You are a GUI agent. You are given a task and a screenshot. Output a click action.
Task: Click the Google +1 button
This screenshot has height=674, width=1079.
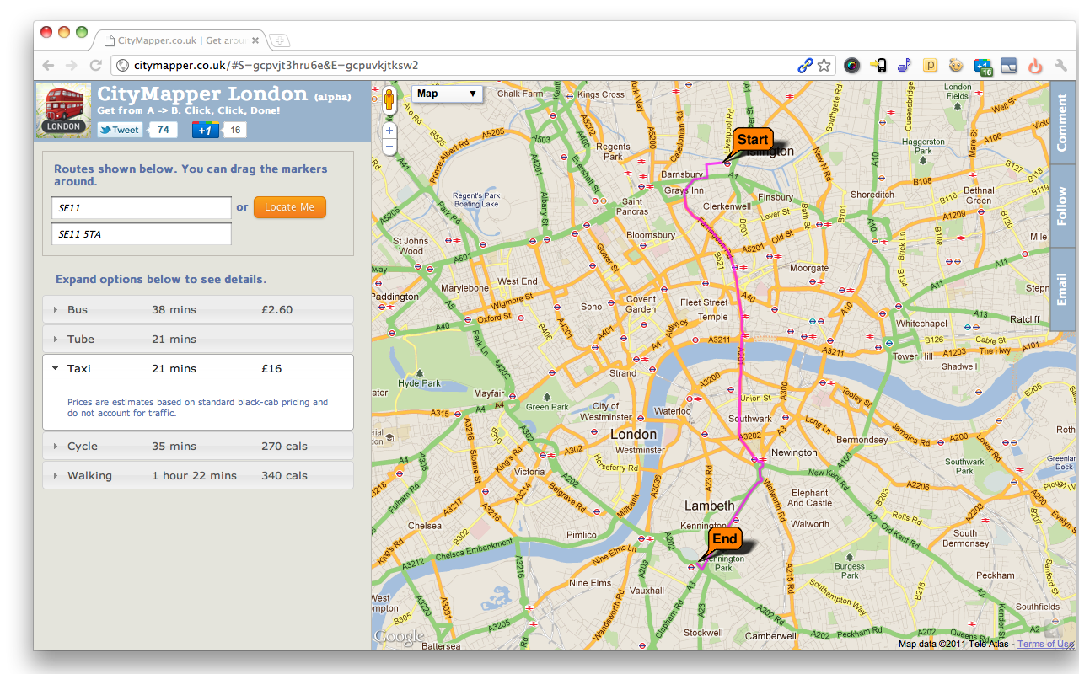[x=206, y=130]
